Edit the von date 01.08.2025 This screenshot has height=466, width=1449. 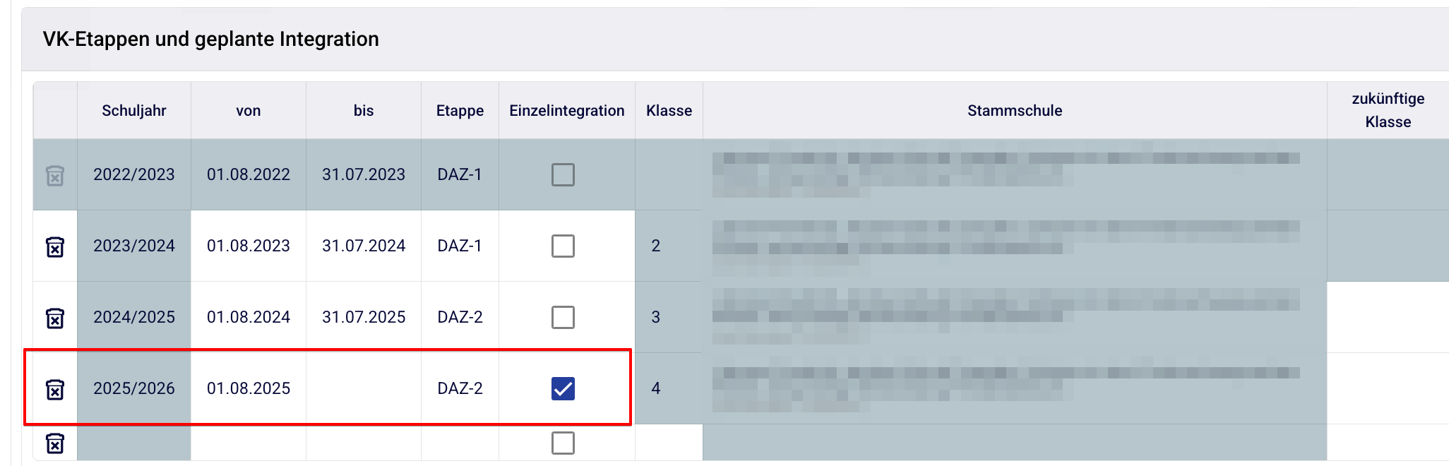[x=248, y=388]
